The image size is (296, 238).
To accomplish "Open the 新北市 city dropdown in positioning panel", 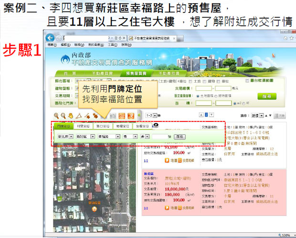I will tap(65, 137).
